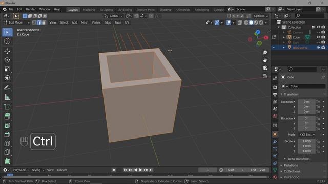Switch to vertex select mode
The width and height of the screenshot is (328, 184).
coord(34,22)
